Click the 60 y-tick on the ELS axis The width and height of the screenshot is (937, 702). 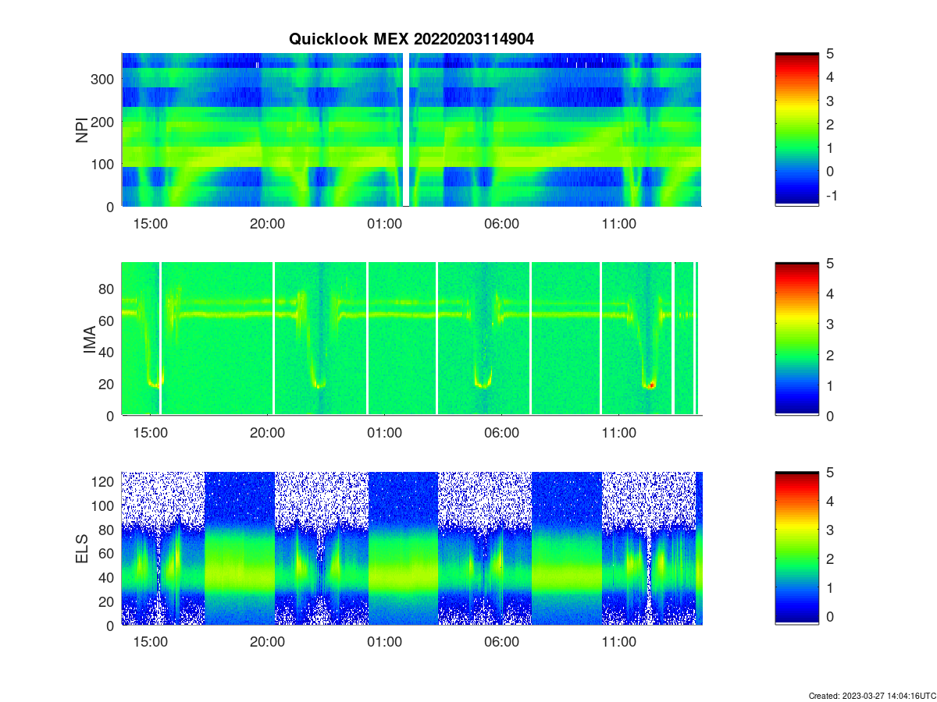108,554
